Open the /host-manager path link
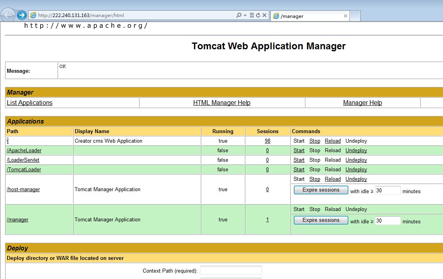Viewport: 443px width, 279px height. 23,190
